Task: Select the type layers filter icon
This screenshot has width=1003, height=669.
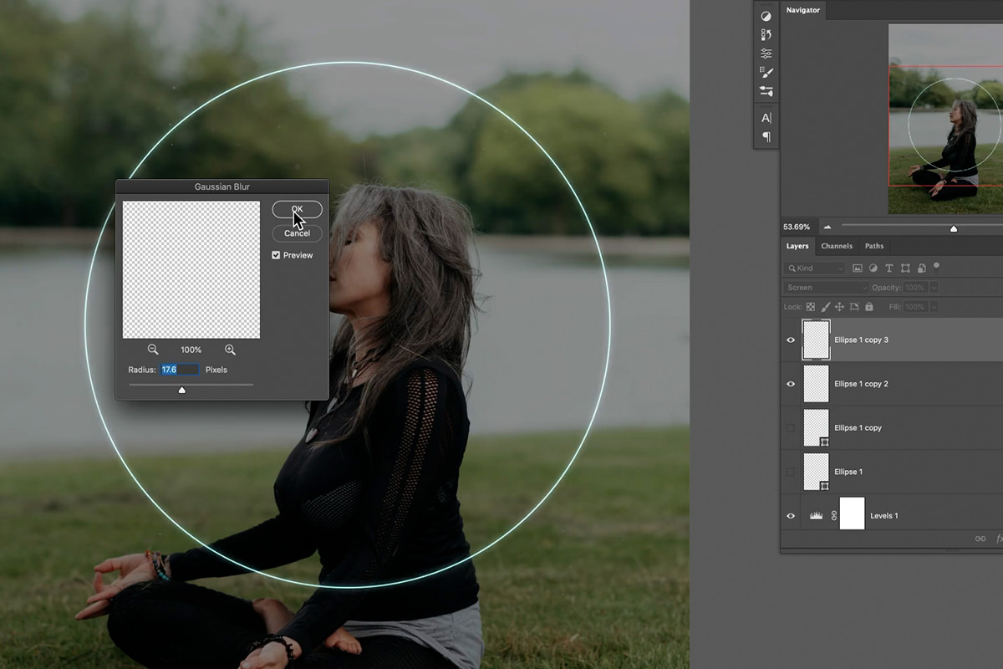Action: 888,268
